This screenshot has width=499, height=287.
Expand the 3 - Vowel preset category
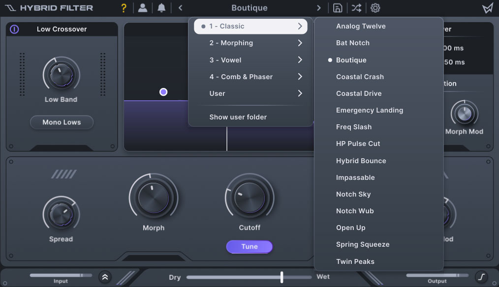[x=250, y=60]
